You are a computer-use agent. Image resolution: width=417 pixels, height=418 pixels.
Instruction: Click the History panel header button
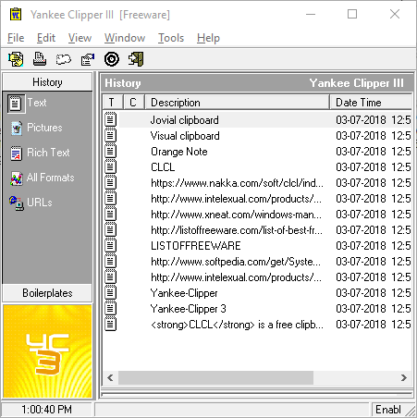pyautogui.click(x=47, y=82)
